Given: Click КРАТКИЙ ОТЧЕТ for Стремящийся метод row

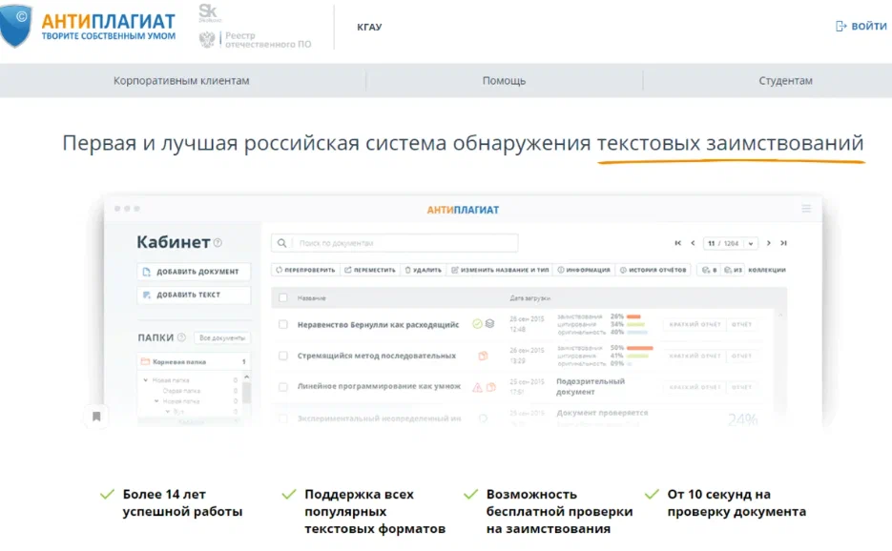Looking at the screenshot, I should point(695,356).
